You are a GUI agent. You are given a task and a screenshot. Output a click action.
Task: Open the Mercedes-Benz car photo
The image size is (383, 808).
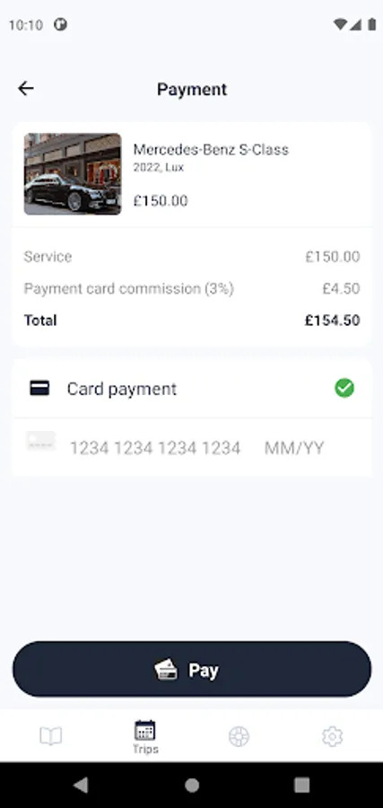coord(73,174)
